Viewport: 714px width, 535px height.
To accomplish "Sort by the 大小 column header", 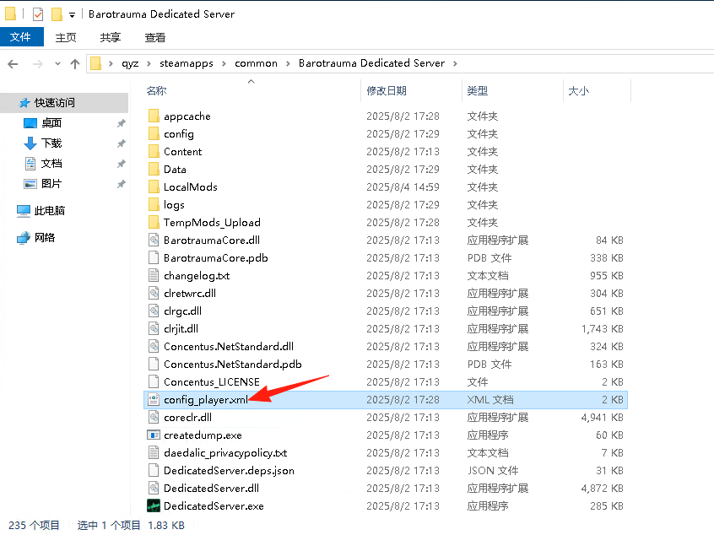I will click(x=579, y=91).
